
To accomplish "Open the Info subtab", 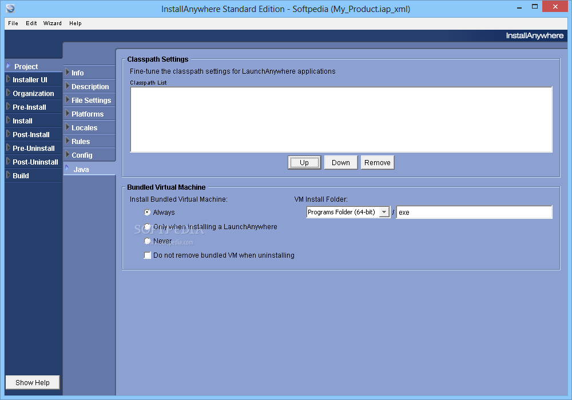I will [89, 73].
